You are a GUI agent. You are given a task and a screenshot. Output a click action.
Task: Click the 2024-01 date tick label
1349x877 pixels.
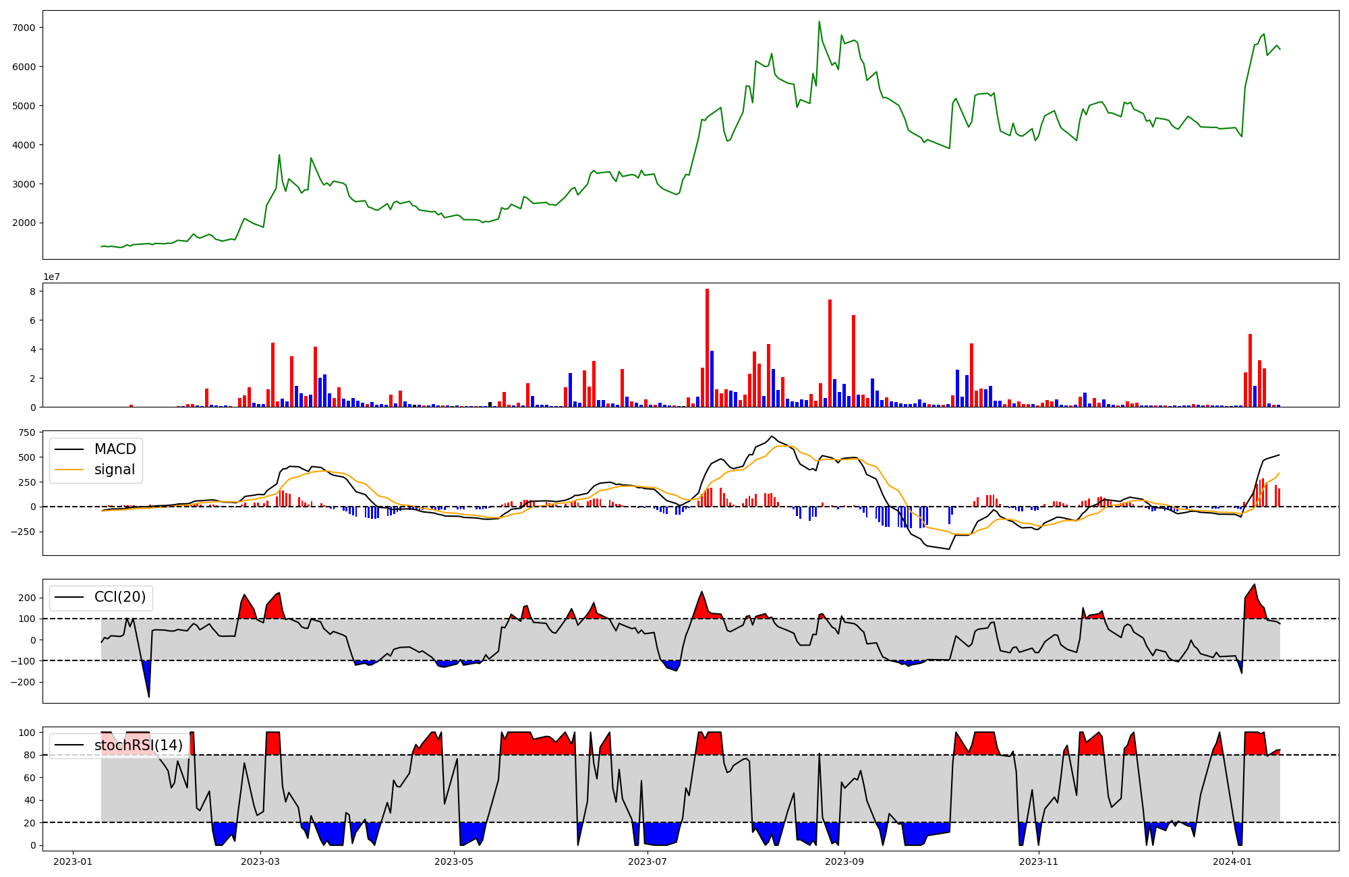[1232, 861]
